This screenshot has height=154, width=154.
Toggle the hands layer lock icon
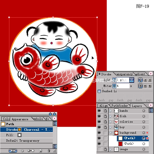click(x=105, y=111)
